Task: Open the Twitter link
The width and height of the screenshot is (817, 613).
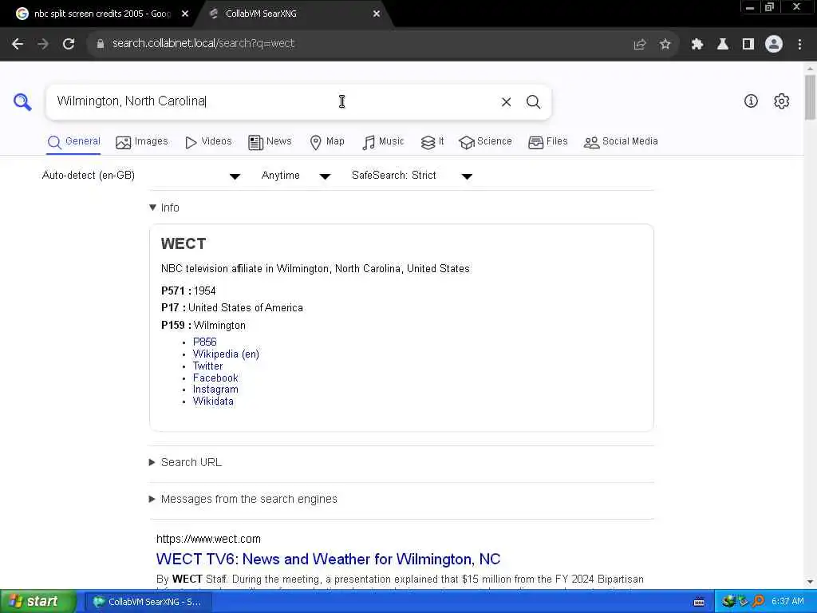Action: point(208,366)
